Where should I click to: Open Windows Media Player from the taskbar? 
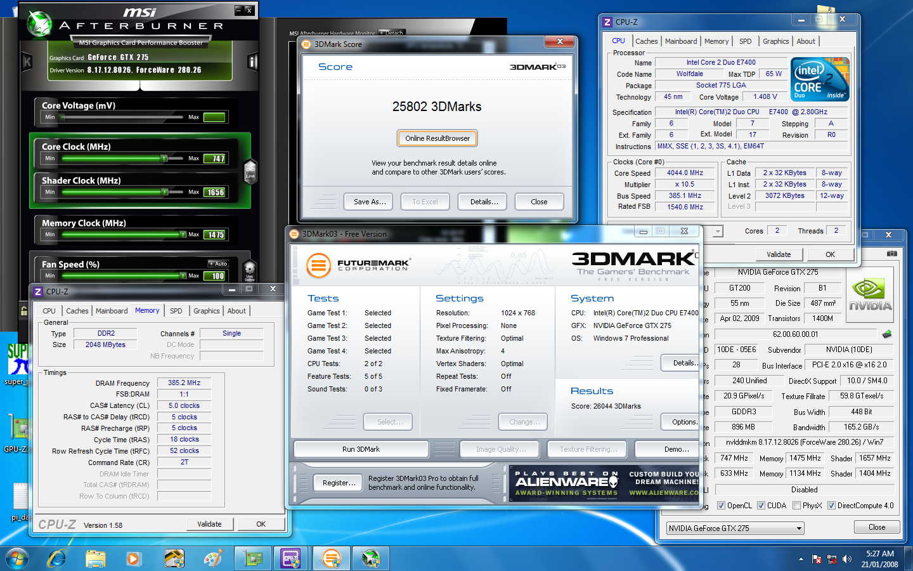[133, 559]
